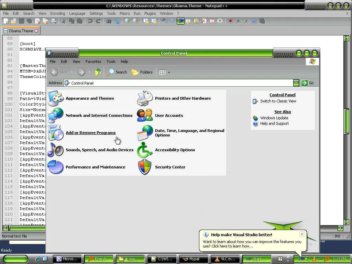Click the eye monitoring icon in Notepad++ toolbar
The width and height of the screenshot is (352, 264).
(220, 21)
